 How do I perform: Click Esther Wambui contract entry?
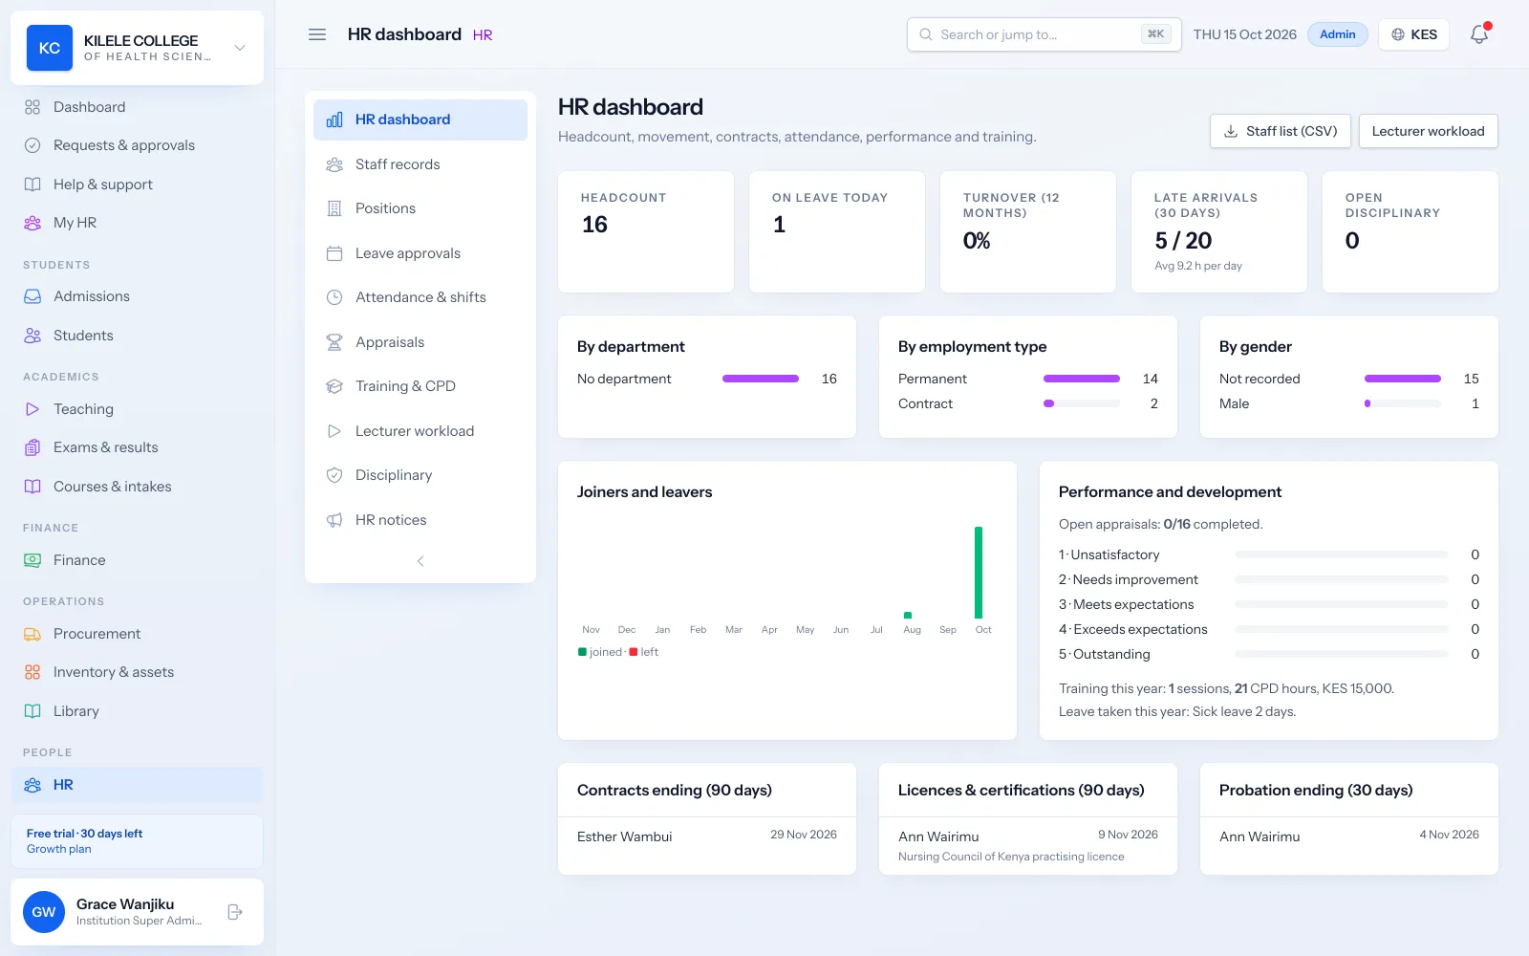pyautogui.click(x=707, y=836)
